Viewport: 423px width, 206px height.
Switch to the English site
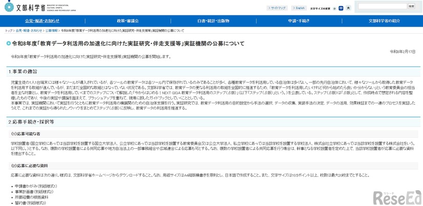[x=299, y=8]
